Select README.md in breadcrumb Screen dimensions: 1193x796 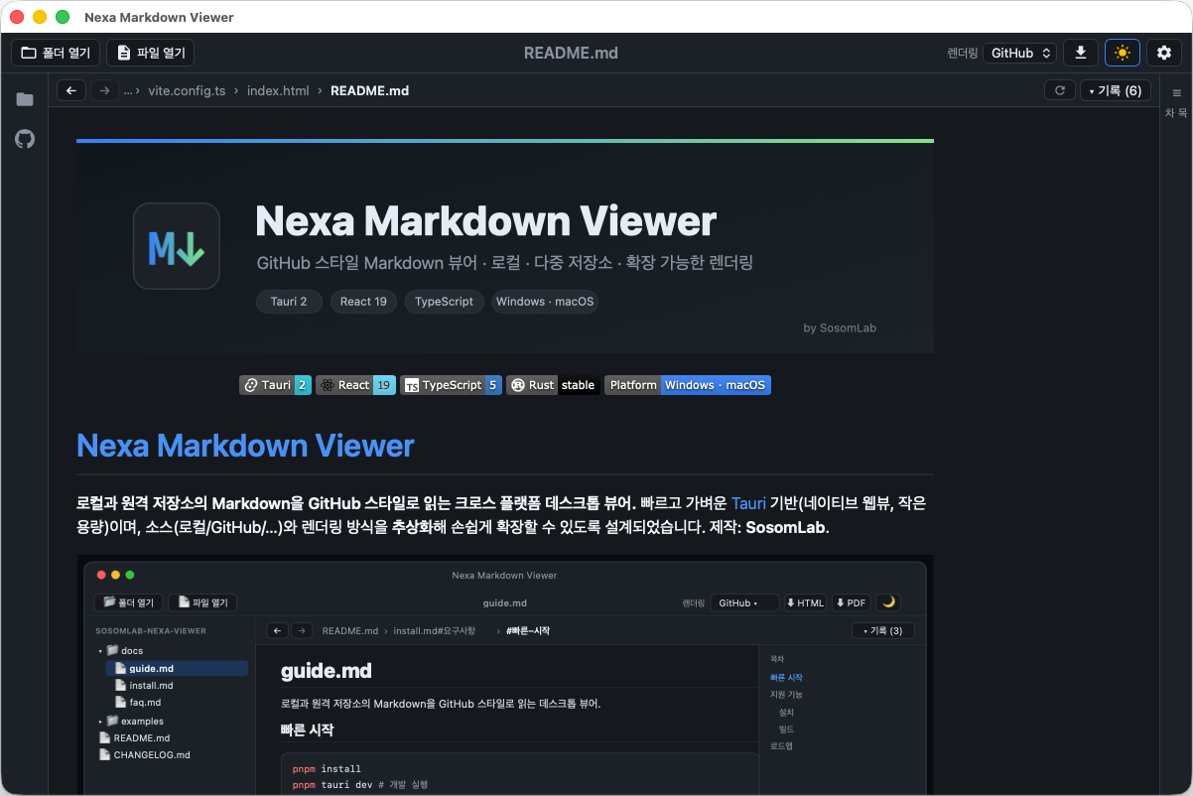[x=369, y=90]
